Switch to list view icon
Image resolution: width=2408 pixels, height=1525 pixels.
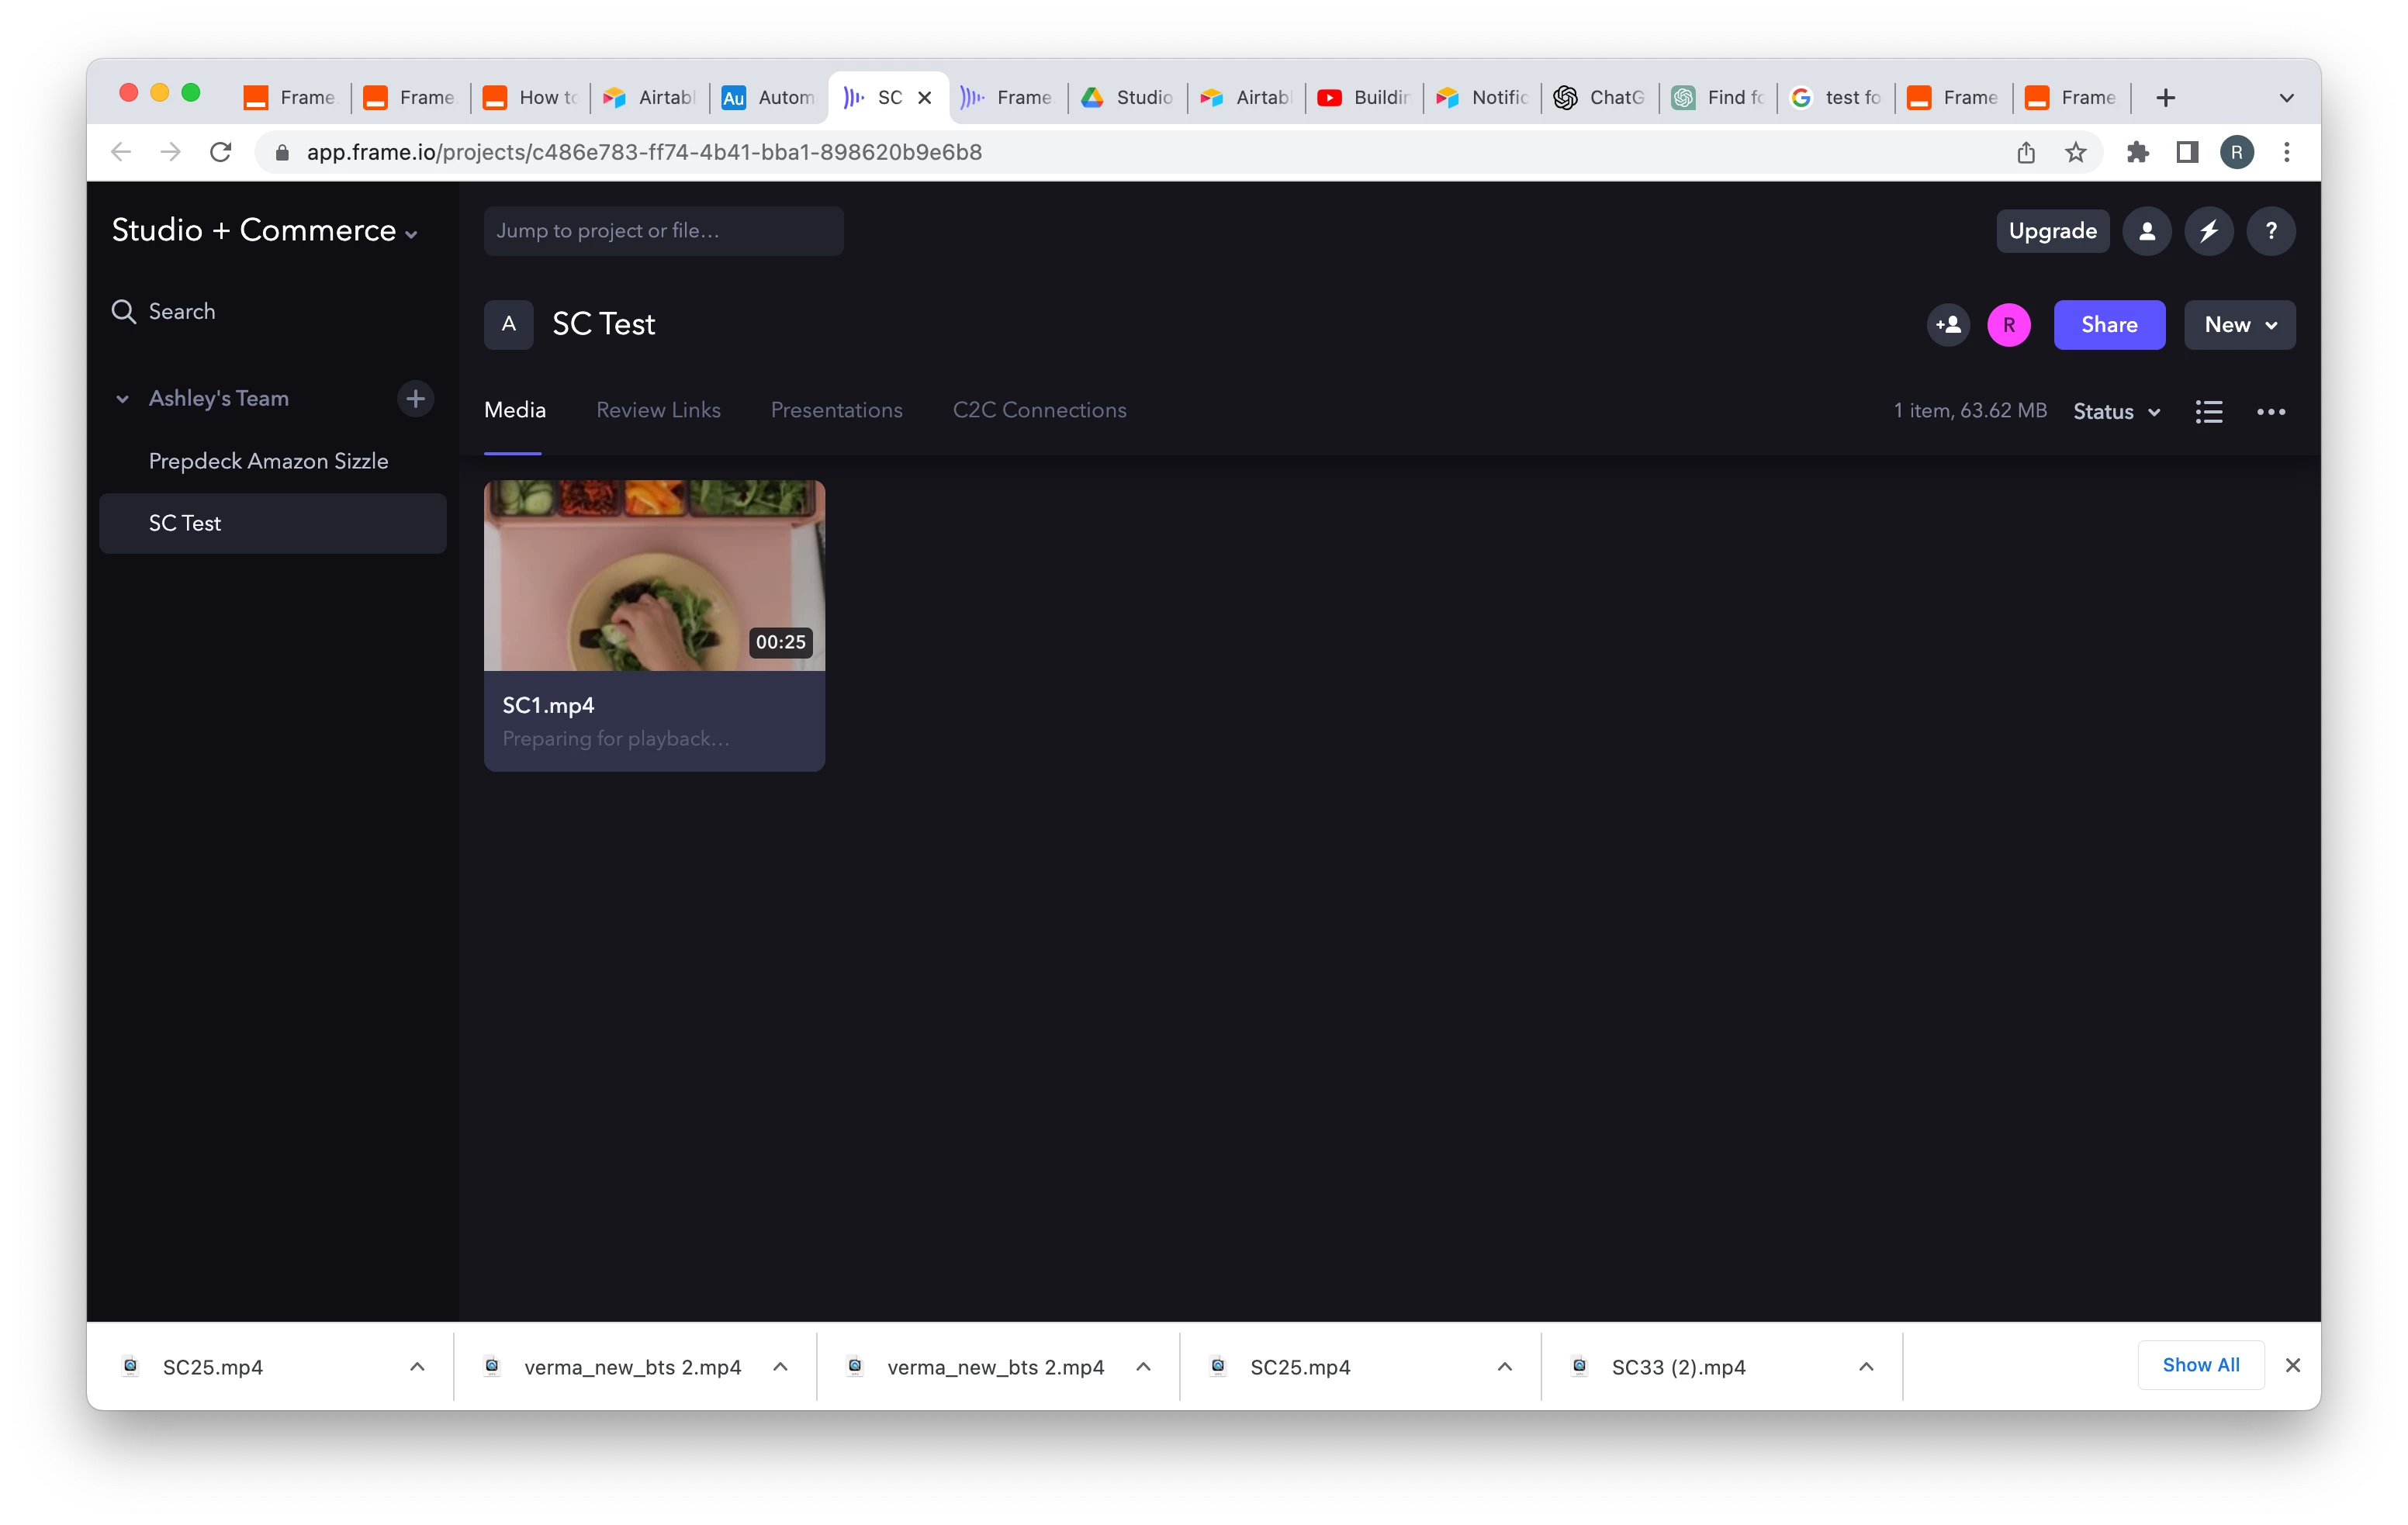click(x=2209, y=412)
